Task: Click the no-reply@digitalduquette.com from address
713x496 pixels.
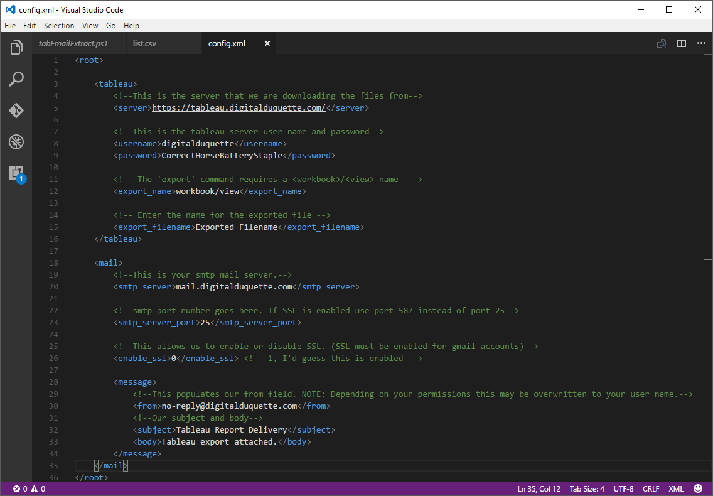Action: [229, 406]
